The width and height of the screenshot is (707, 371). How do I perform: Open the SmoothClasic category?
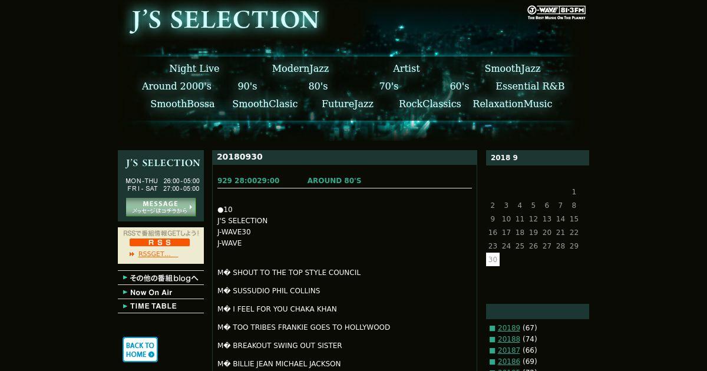pos(265,104)
